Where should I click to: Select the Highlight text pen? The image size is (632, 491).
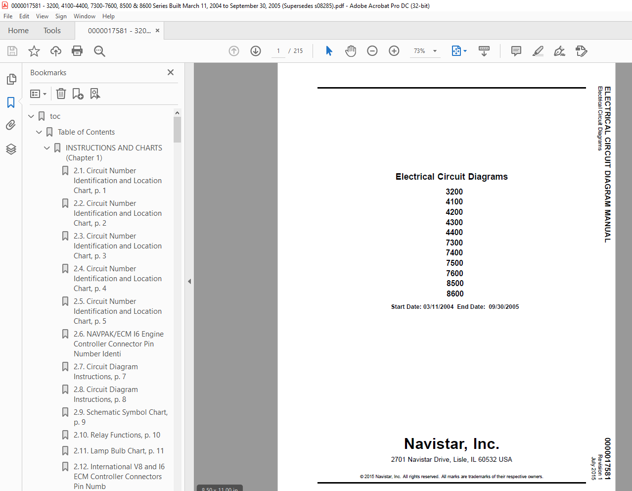tap(538, 51)
